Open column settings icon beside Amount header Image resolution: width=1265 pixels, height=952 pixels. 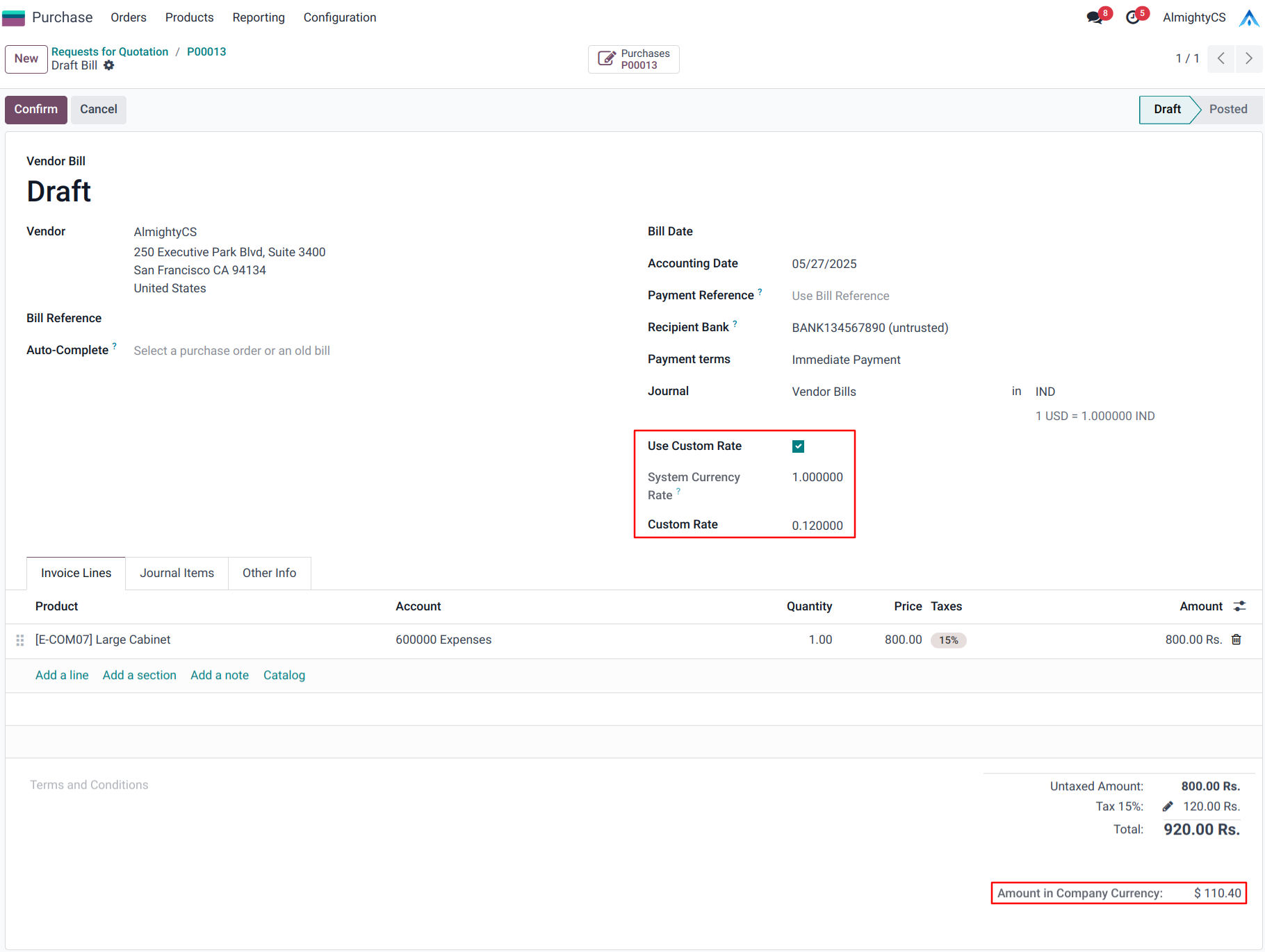(x=1239, y=606)
